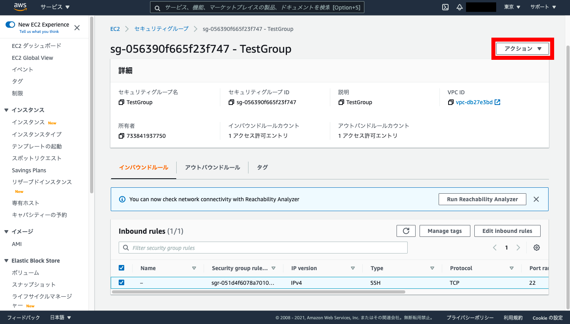Open EC2 ダッシュボード in sidebar

[37, 46]
